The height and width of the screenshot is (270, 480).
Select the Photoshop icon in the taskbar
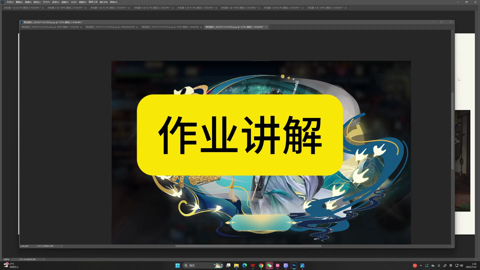coord(294,265)
